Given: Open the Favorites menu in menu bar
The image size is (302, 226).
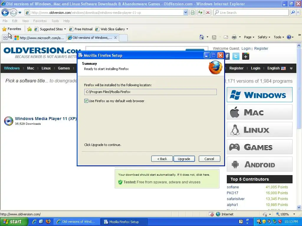Looking at the screenshot, I should (x=40, y=21).
